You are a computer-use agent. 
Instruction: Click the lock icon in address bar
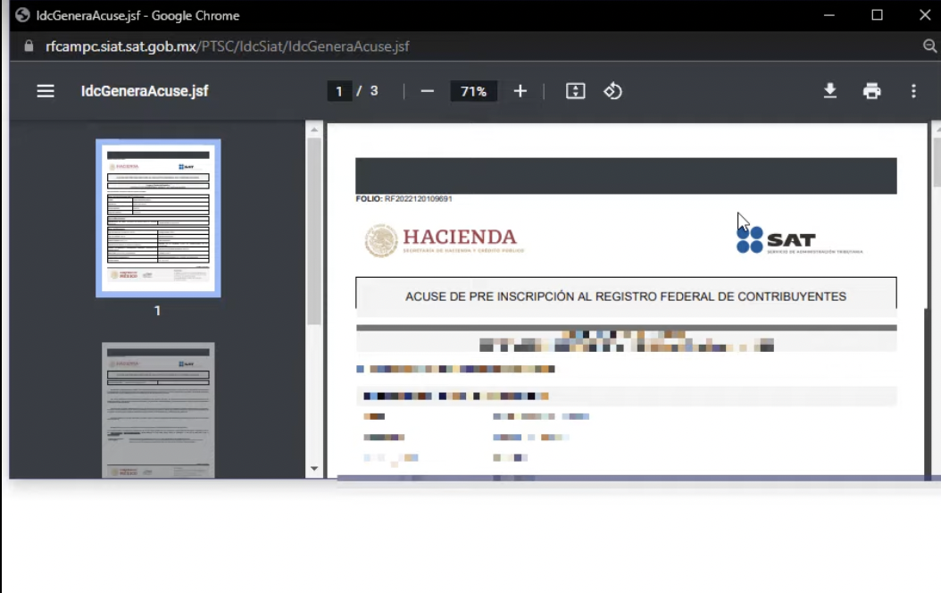[29, 46]
